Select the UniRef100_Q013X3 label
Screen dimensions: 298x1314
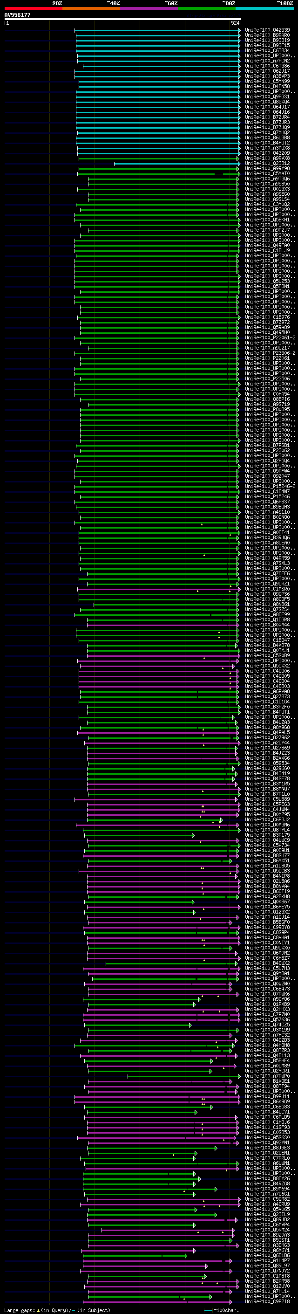267,189
